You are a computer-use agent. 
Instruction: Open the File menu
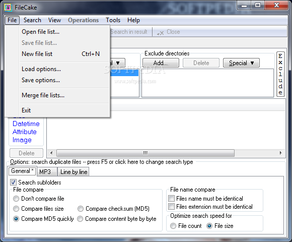(12, 20)
